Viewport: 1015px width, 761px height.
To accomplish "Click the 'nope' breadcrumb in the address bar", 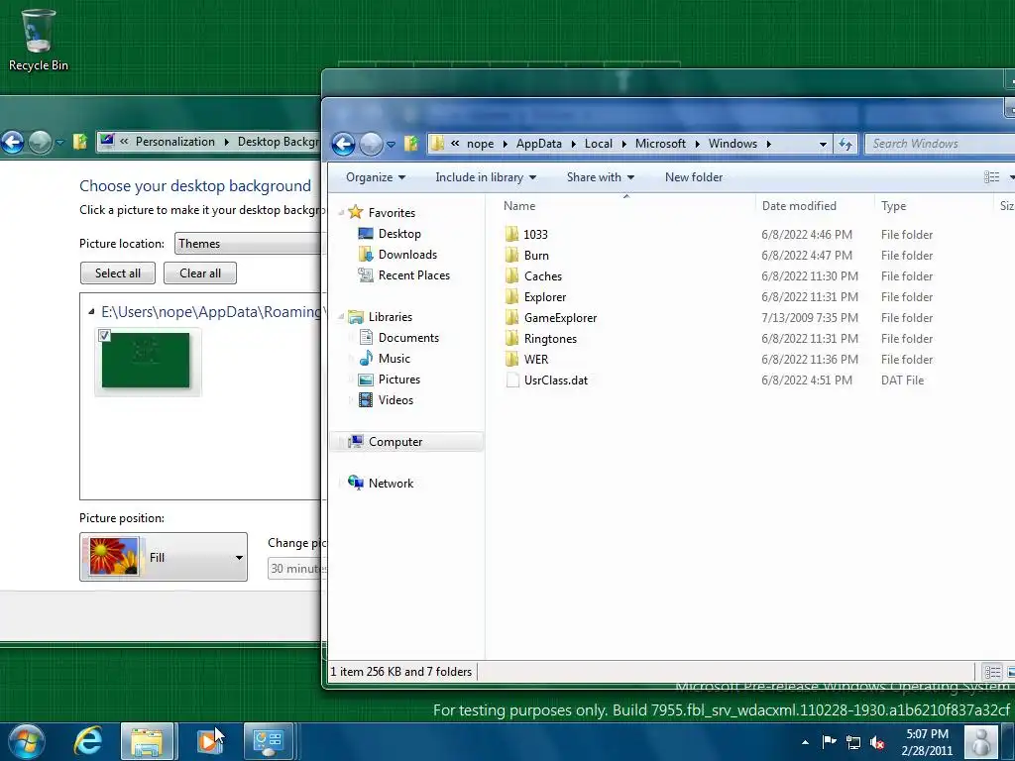I will click(x=480, y=144).
